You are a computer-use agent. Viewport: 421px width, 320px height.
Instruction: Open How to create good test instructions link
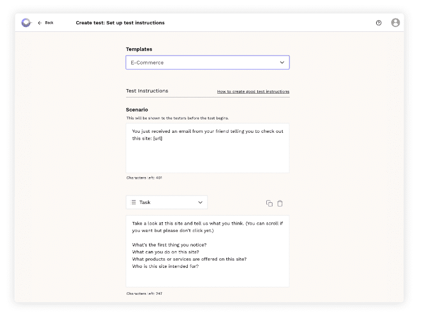pos(253,91)
